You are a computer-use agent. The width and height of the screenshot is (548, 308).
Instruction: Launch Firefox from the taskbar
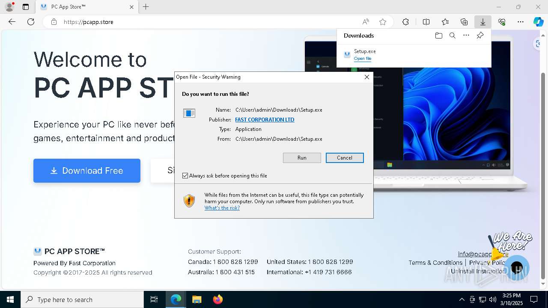pos(217,299)
